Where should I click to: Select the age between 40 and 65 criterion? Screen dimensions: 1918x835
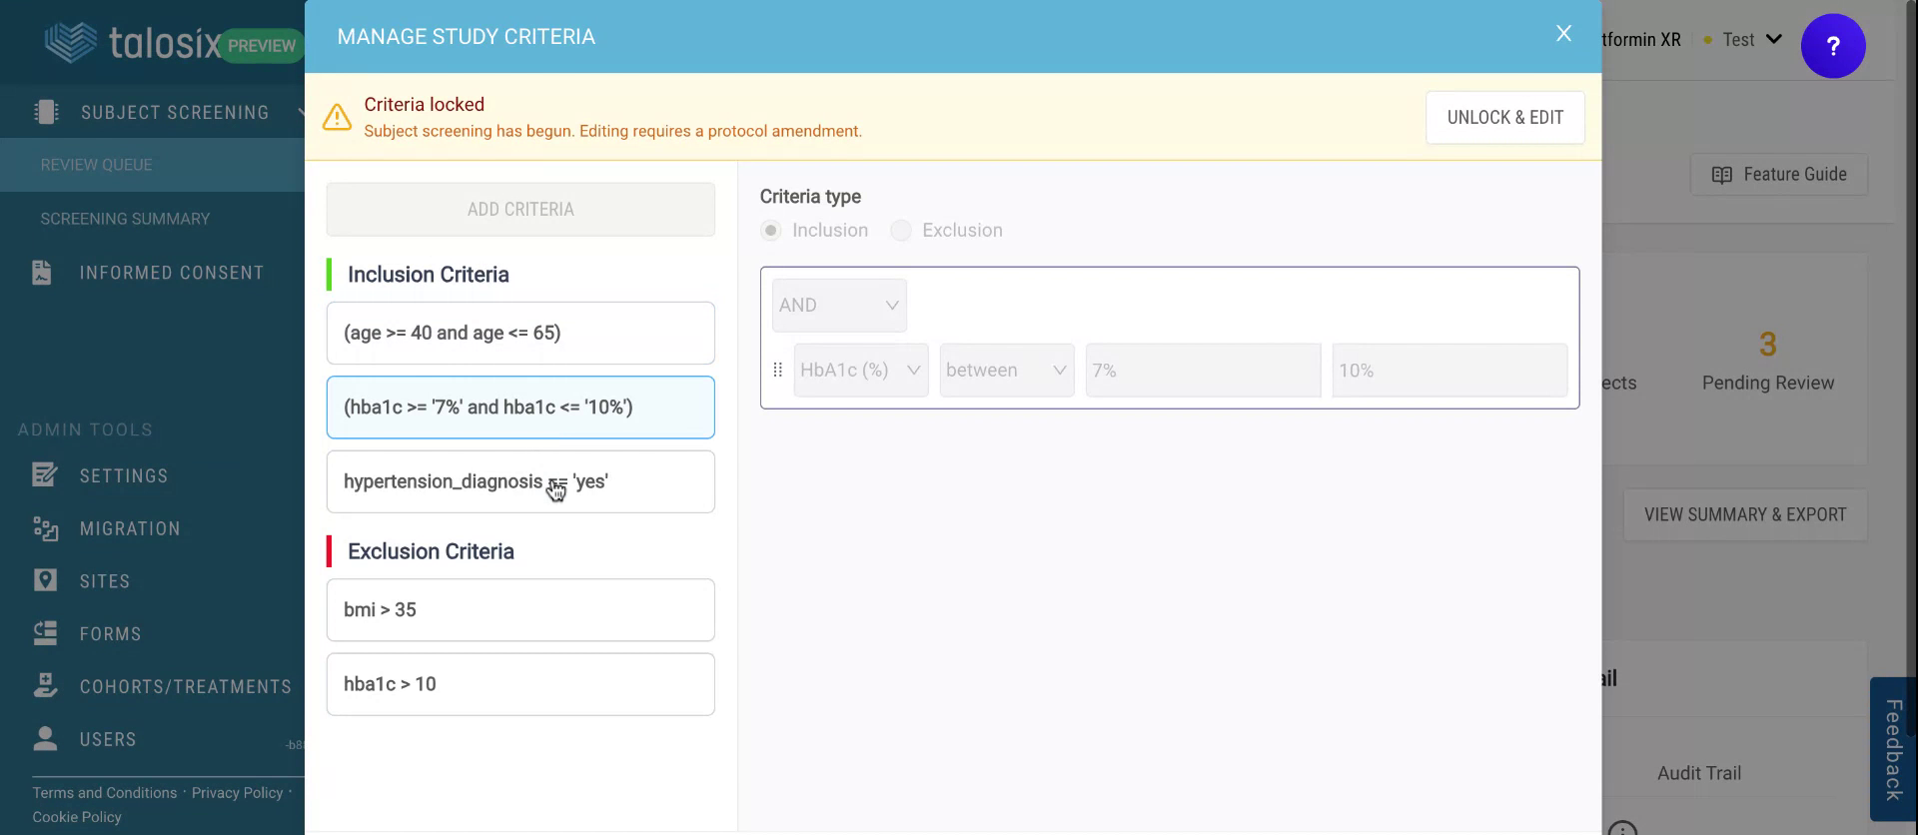pyautogui.click(x=520, y=334)
